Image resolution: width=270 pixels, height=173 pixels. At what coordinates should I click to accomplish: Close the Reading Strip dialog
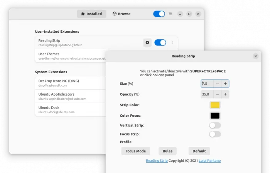click(255, 56)
